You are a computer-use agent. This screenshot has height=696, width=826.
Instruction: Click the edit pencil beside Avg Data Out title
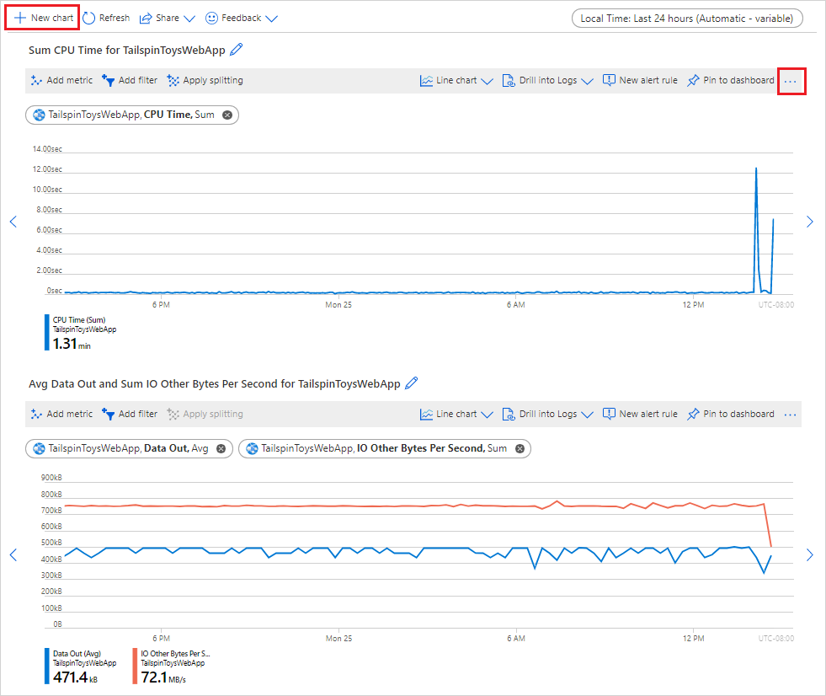pos(411,383)
